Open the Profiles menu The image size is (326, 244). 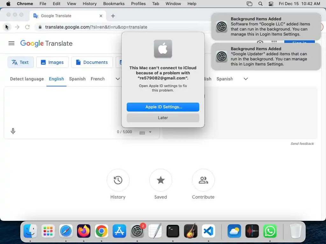[138, 4]
